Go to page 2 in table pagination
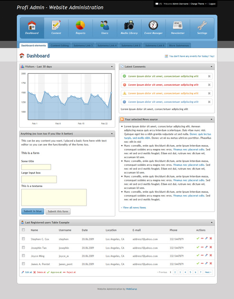 pos(175,272)
